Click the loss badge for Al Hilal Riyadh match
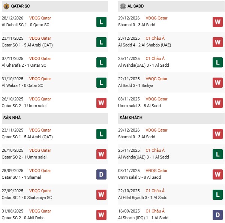This screenshot has height=223, width=225. (x=217, y=195)
